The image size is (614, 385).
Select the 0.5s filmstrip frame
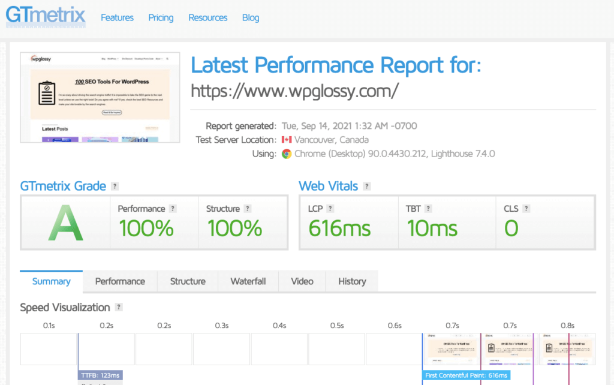337,349
